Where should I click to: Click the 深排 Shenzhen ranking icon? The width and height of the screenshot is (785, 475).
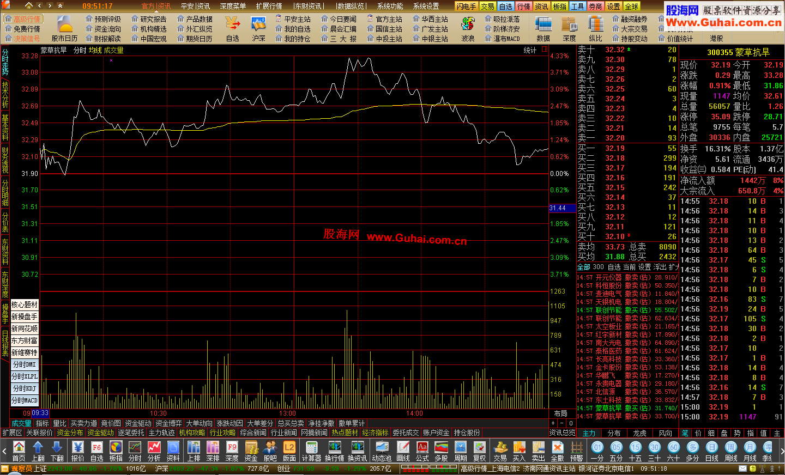(x=213, y=451)
